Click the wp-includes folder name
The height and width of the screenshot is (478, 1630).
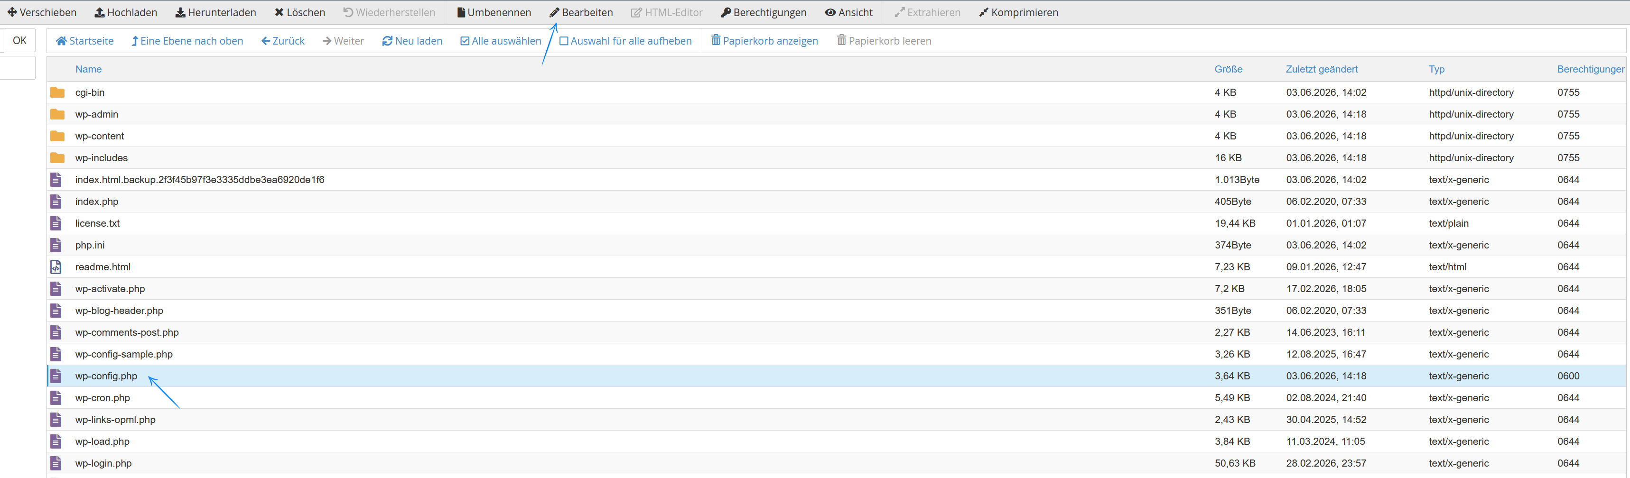point(101,158)
